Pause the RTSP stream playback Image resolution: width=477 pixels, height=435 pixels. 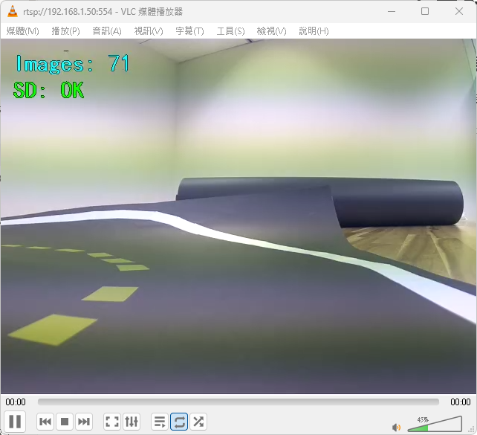pos(15,422)
